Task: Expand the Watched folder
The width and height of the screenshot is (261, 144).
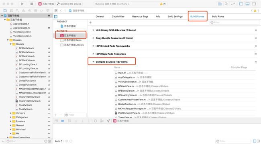Action: (x=10, y=130)
